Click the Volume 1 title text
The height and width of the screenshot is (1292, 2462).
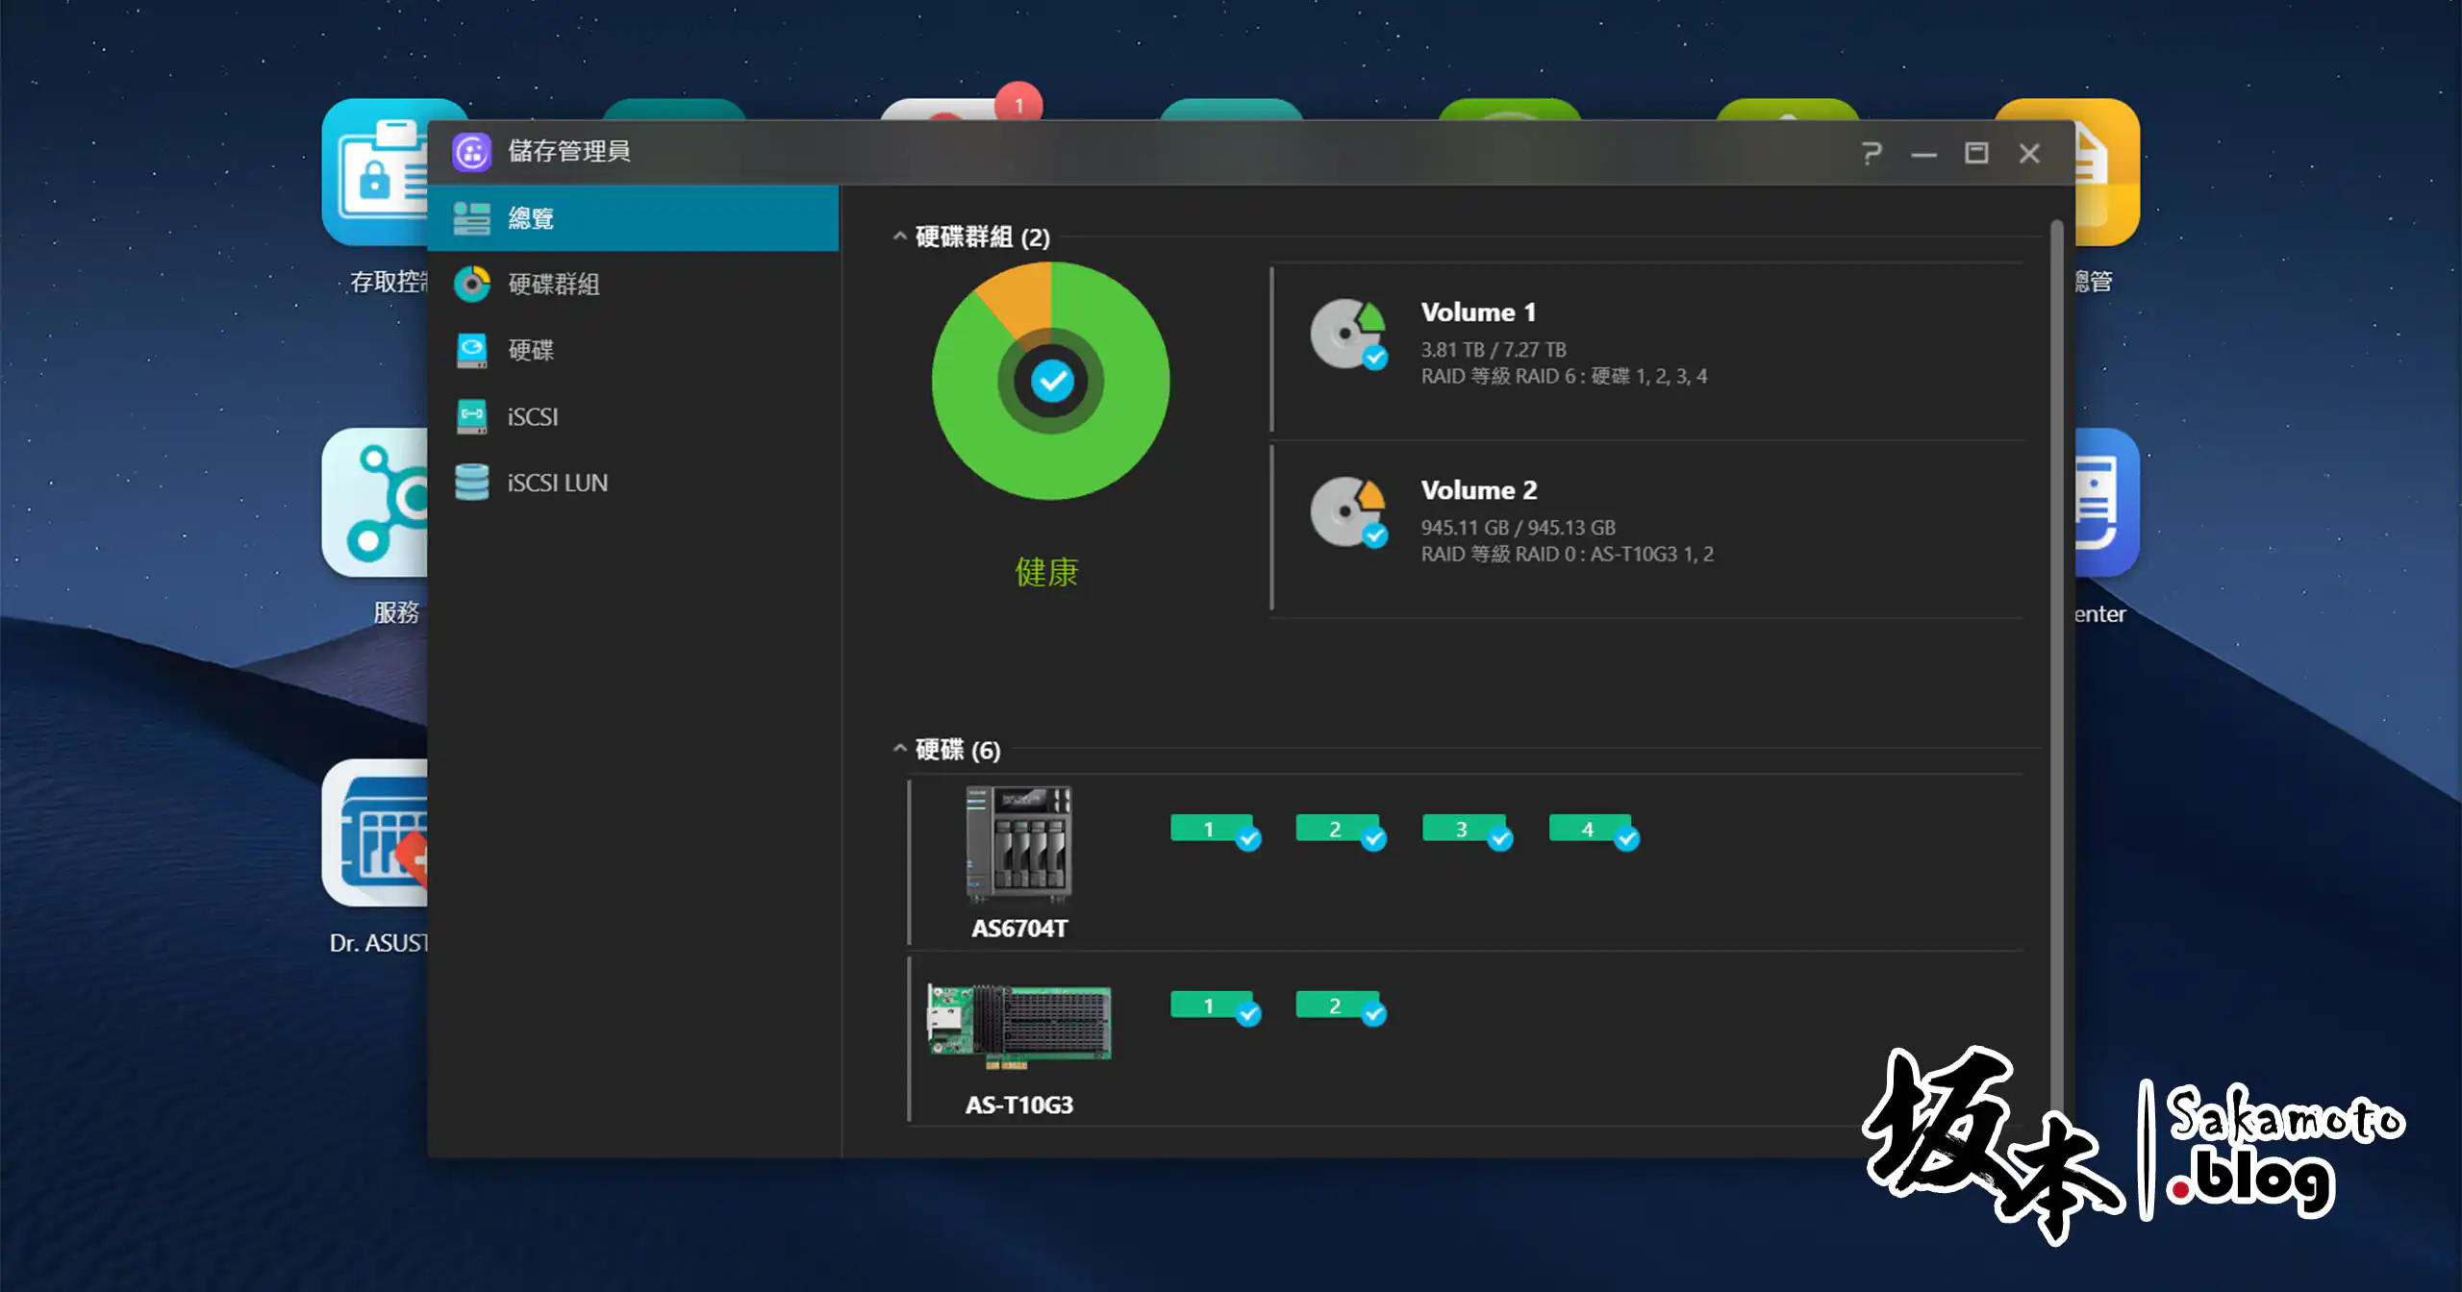pyautogui.click(x=1478, y=312)
